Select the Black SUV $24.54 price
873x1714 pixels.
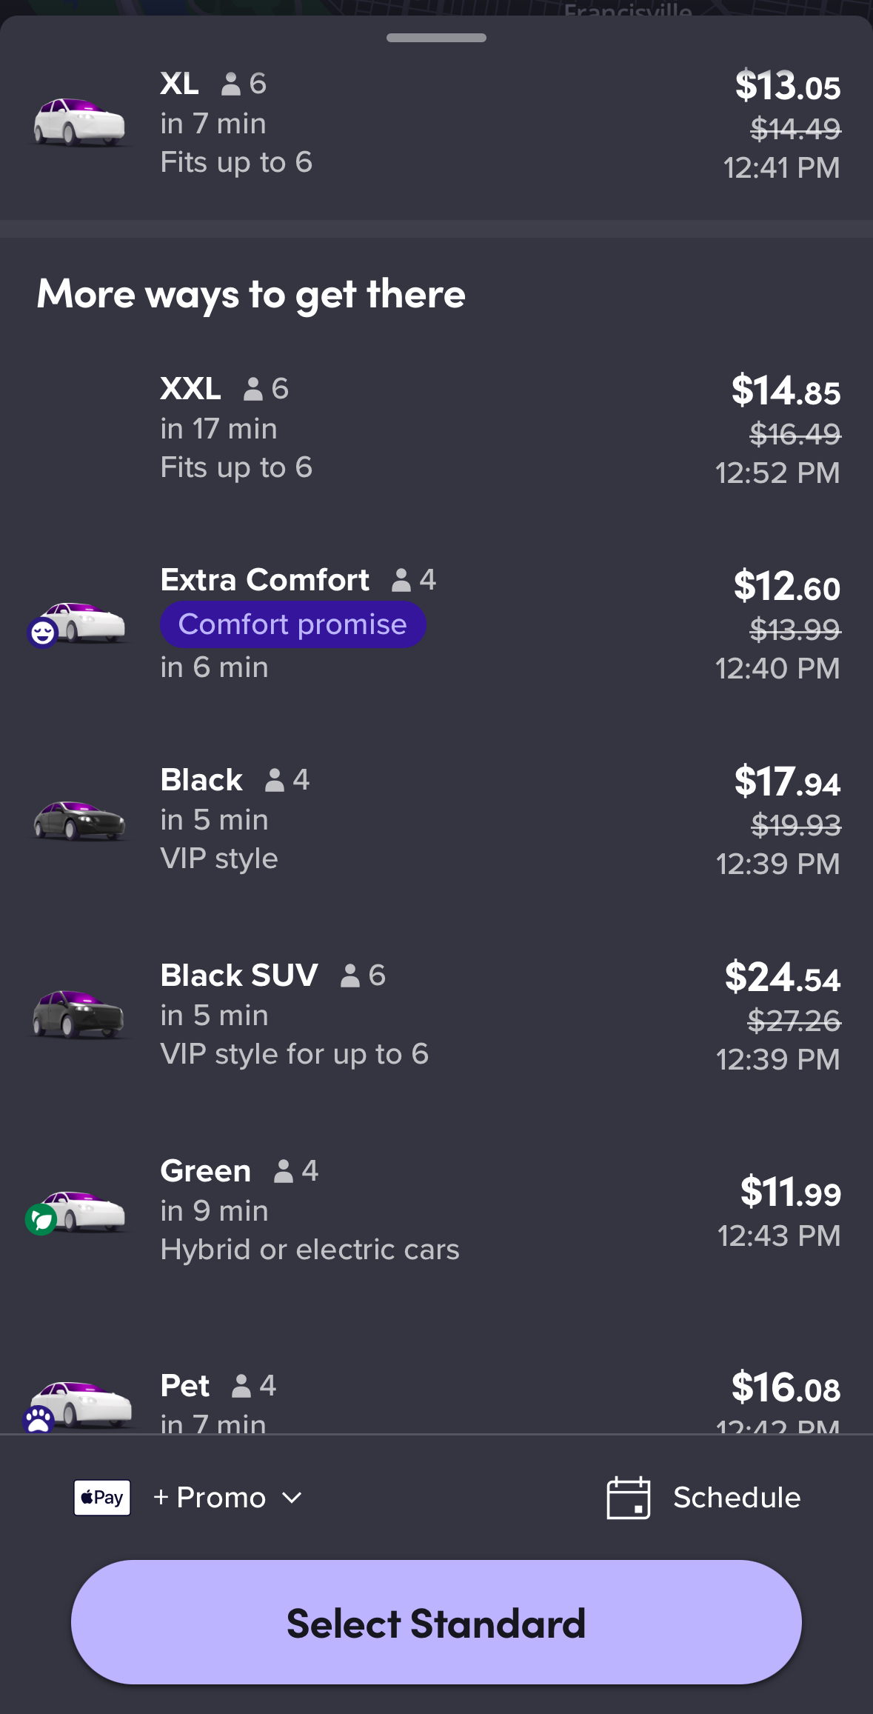coord(782,977)
